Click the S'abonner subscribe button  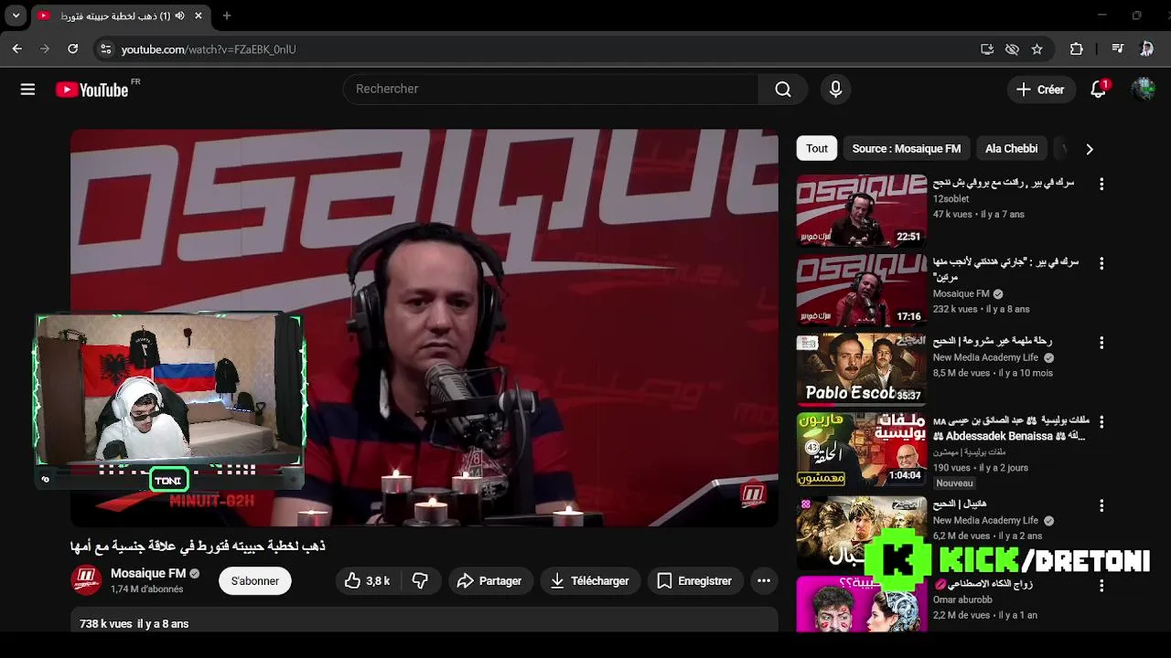point(255,580)
